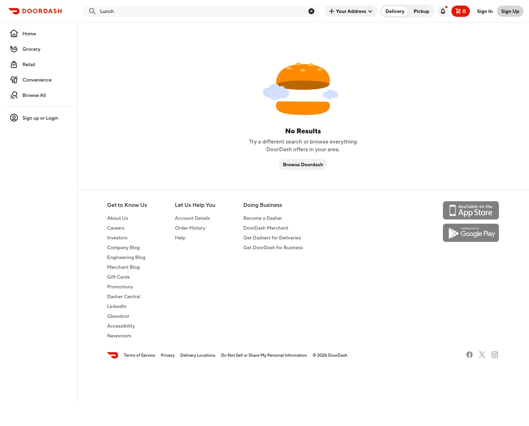This screenshot has height=426, width=529.
Task: Click the DoorDash logo in the header
Action: (35, 11)
